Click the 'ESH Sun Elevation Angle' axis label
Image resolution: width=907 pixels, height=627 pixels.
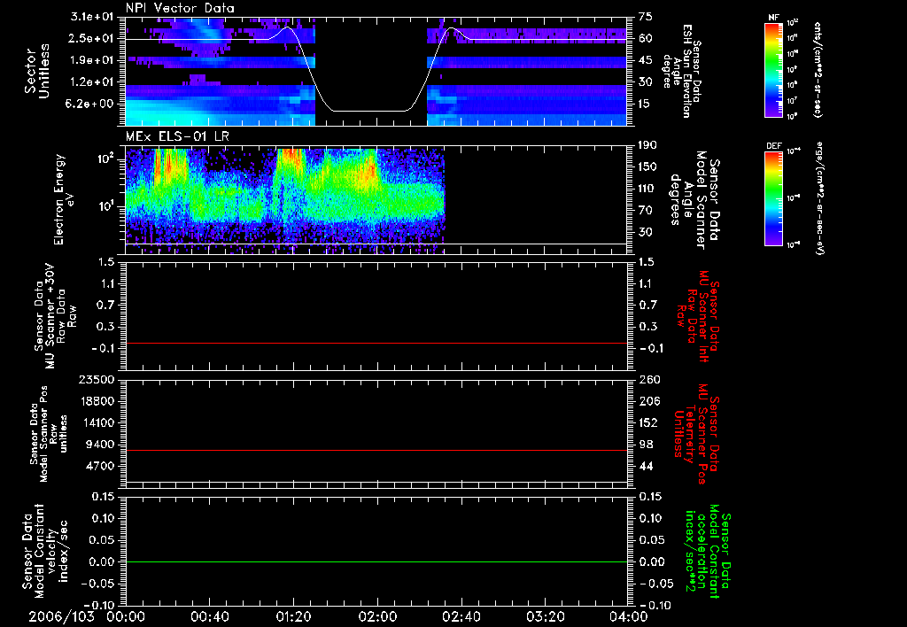[677, 71]
